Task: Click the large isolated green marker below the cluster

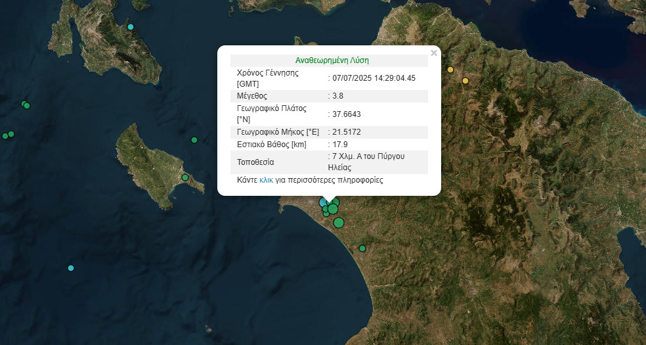Action: [x=339, y=223]
